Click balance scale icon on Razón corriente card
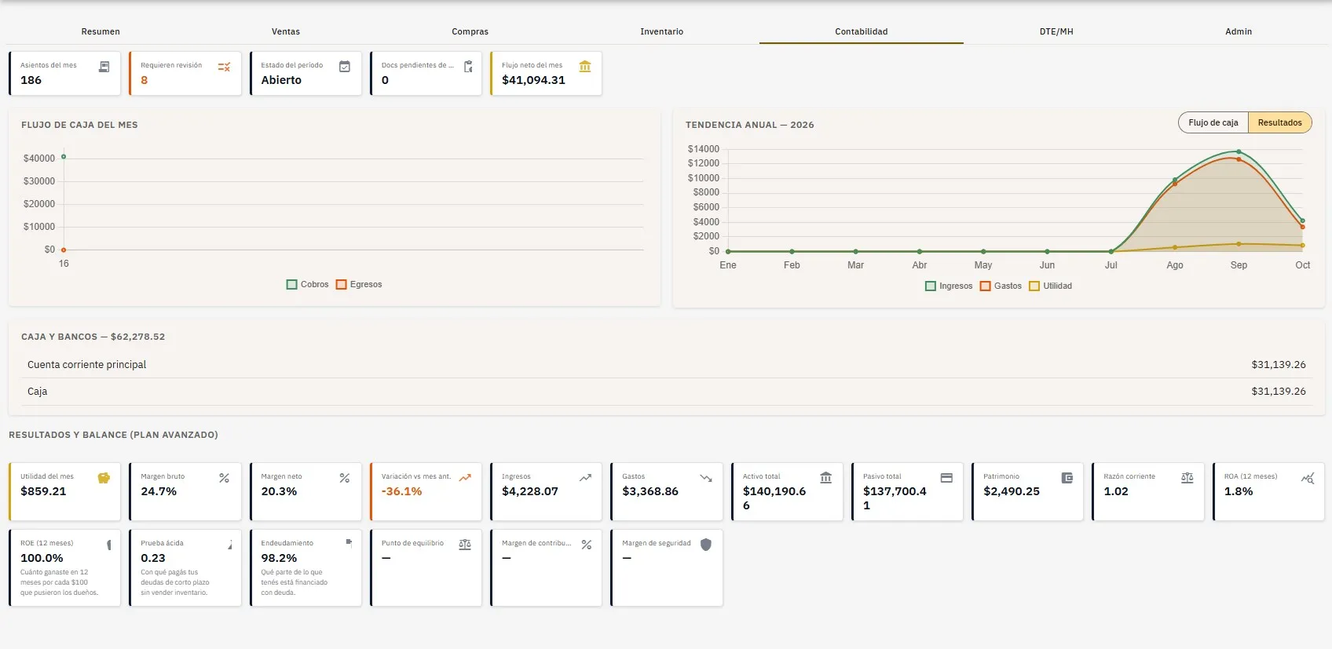Screen dimensions: 1332x649 click(1187, 478)
